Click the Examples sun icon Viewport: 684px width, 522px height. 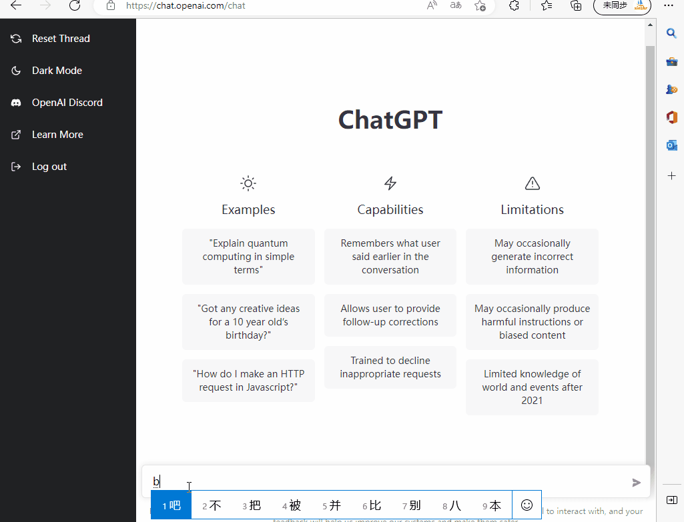click(x=248, y=183)
